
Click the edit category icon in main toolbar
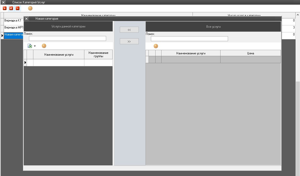pyautogui.click(x=11, y=8)
